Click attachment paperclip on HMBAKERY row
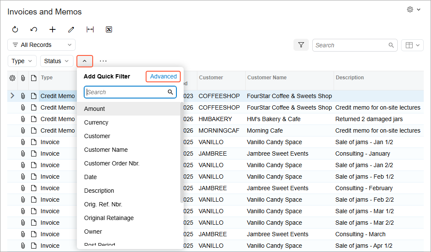 (23, 119)
